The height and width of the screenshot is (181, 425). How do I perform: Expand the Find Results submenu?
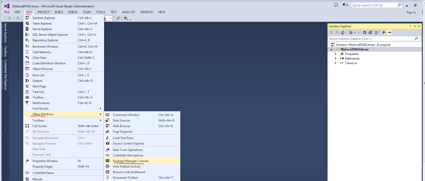(x=63, y=108)
